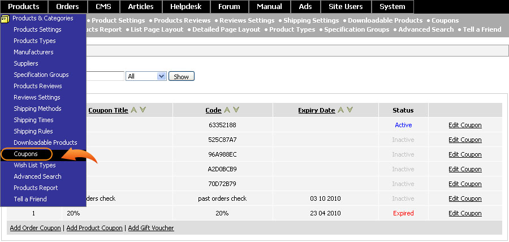Choose Downloadable Products from Products dropdown menu
This screenshot has width=509, height=242.
click(x=45, y=142)
